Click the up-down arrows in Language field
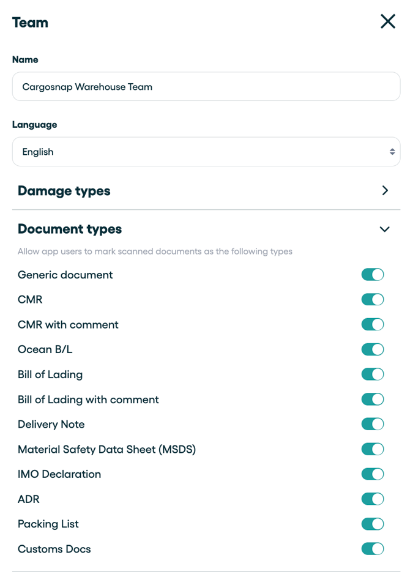The height and width of the screenshot is (577, 410). tap(392, 152)
